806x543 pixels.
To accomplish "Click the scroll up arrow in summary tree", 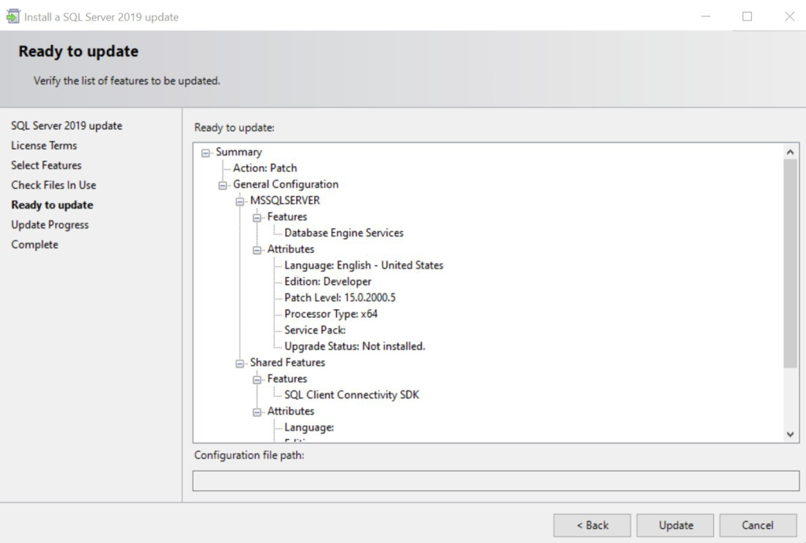I will pos(790,152).
